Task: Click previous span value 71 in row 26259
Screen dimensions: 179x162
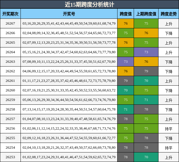Action: click(x=146, y=100)
